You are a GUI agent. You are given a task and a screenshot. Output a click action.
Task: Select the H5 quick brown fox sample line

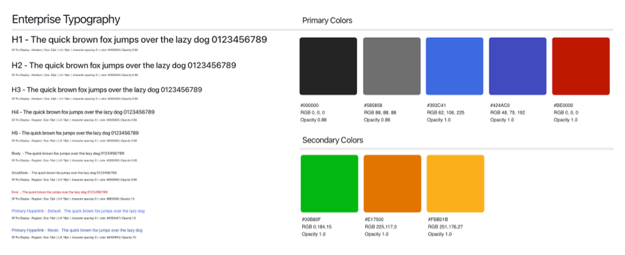pyautogui.click(x=75, y=133)
